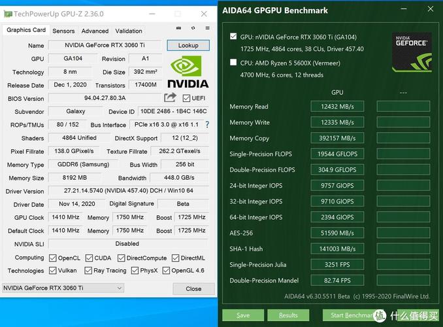443x327 pixels.
Task: Click the Bus Interface question mark icon
Action: (x=207, y=124)
